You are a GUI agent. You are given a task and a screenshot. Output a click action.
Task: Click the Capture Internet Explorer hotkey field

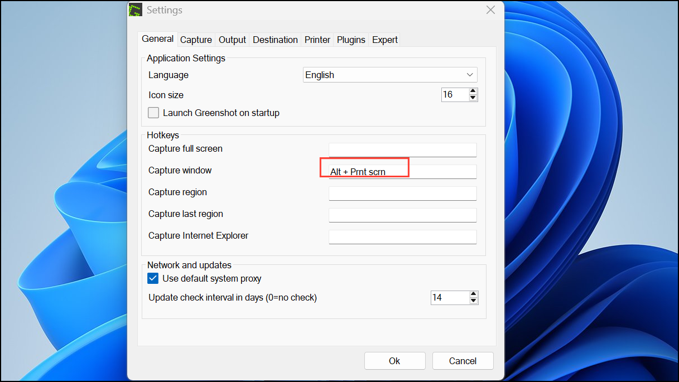[x=403, y=236]
